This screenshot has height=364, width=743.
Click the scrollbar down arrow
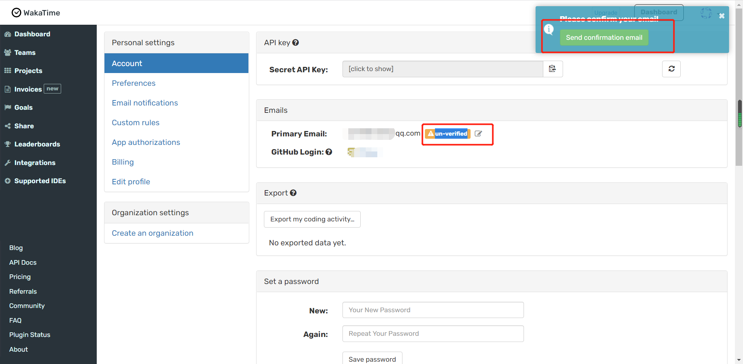(x=740, y=360)
